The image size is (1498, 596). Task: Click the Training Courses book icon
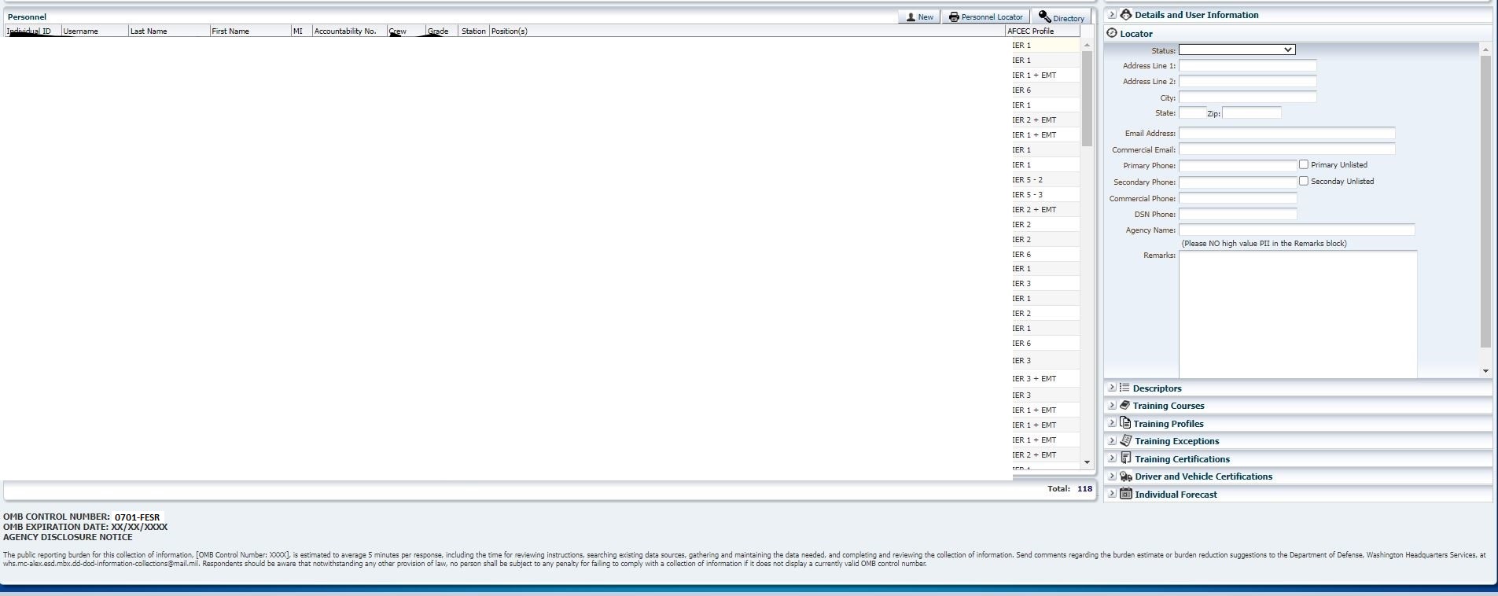coord(1124,405)
